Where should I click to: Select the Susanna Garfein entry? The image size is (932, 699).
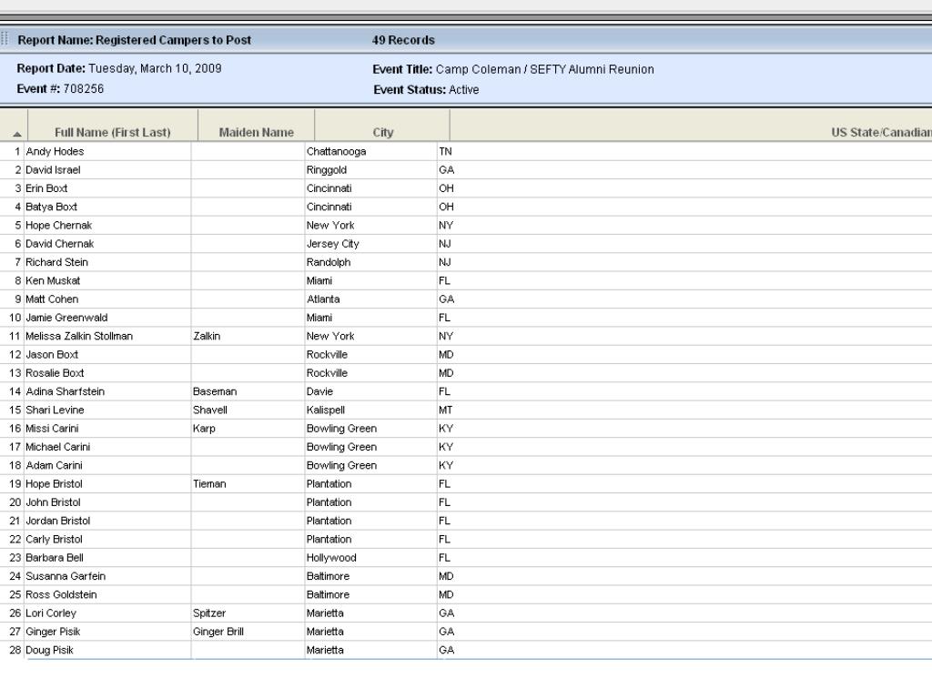(66, 575)
